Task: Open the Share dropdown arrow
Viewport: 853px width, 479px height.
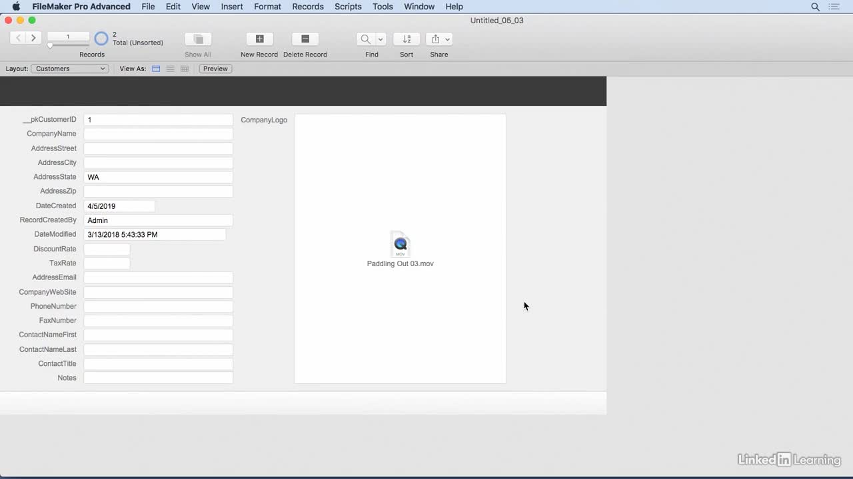Action: [x=447, y=39]
